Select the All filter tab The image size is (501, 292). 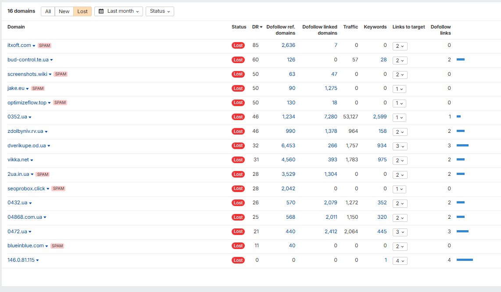(x=48, y=11)
